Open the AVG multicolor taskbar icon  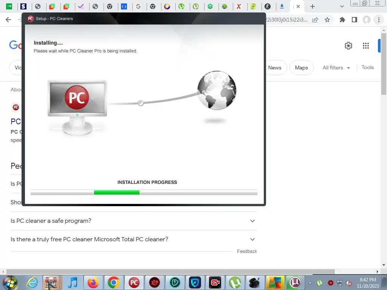(275, 282)
